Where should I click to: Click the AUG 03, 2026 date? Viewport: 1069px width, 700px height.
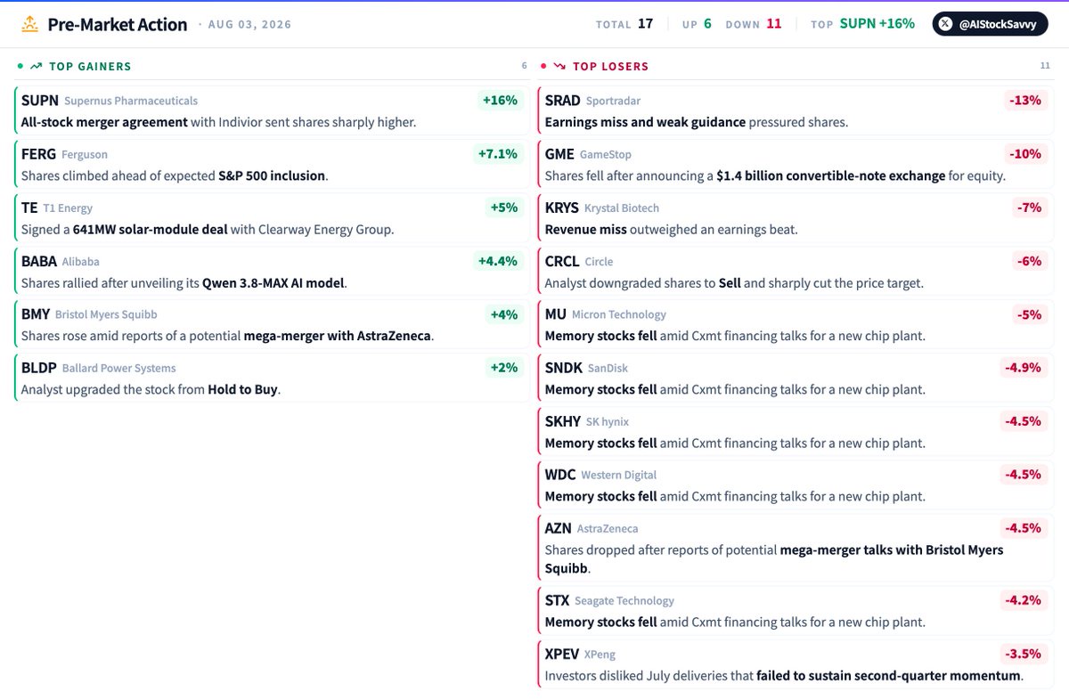click(x=249, y=24)
